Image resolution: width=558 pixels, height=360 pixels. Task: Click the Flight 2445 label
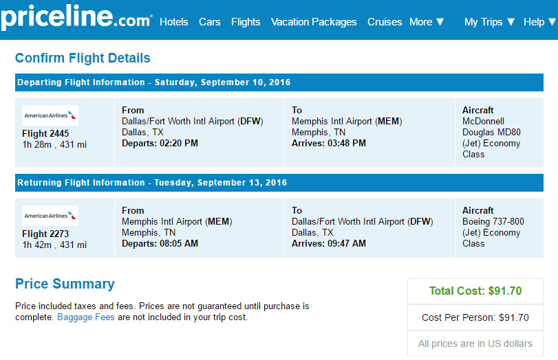(x=45, y=133)
